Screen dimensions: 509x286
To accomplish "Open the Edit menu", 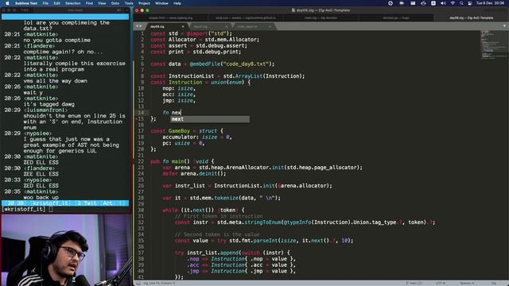I will coord(56,3).
